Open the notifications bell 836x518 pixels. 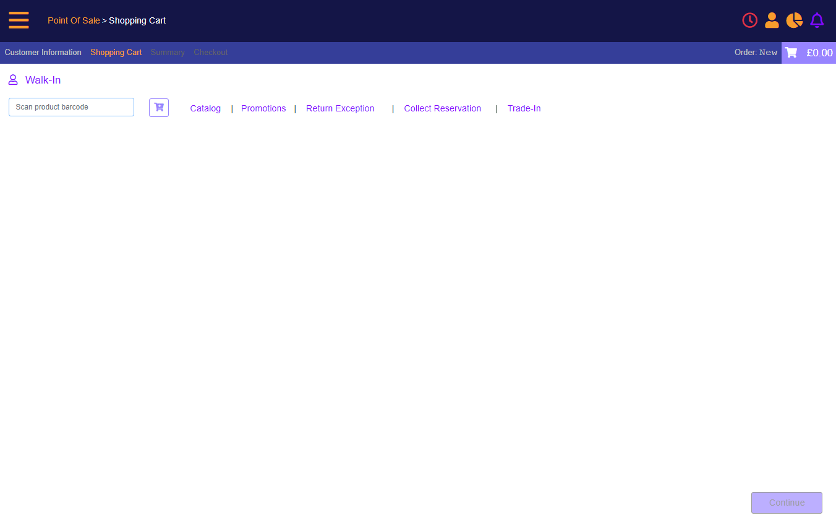pyautogui.click(x=817, y=20)
